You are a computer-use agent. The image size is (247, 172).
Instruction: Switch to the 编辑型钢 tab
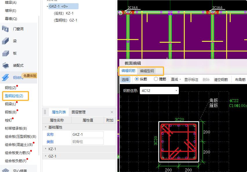(x=147, y=71)
